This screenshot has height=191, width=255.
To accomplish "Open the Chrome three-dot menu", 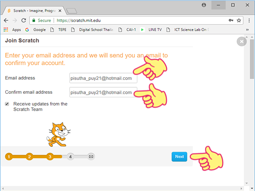I will pyautogui.click(x=249, y=20).
